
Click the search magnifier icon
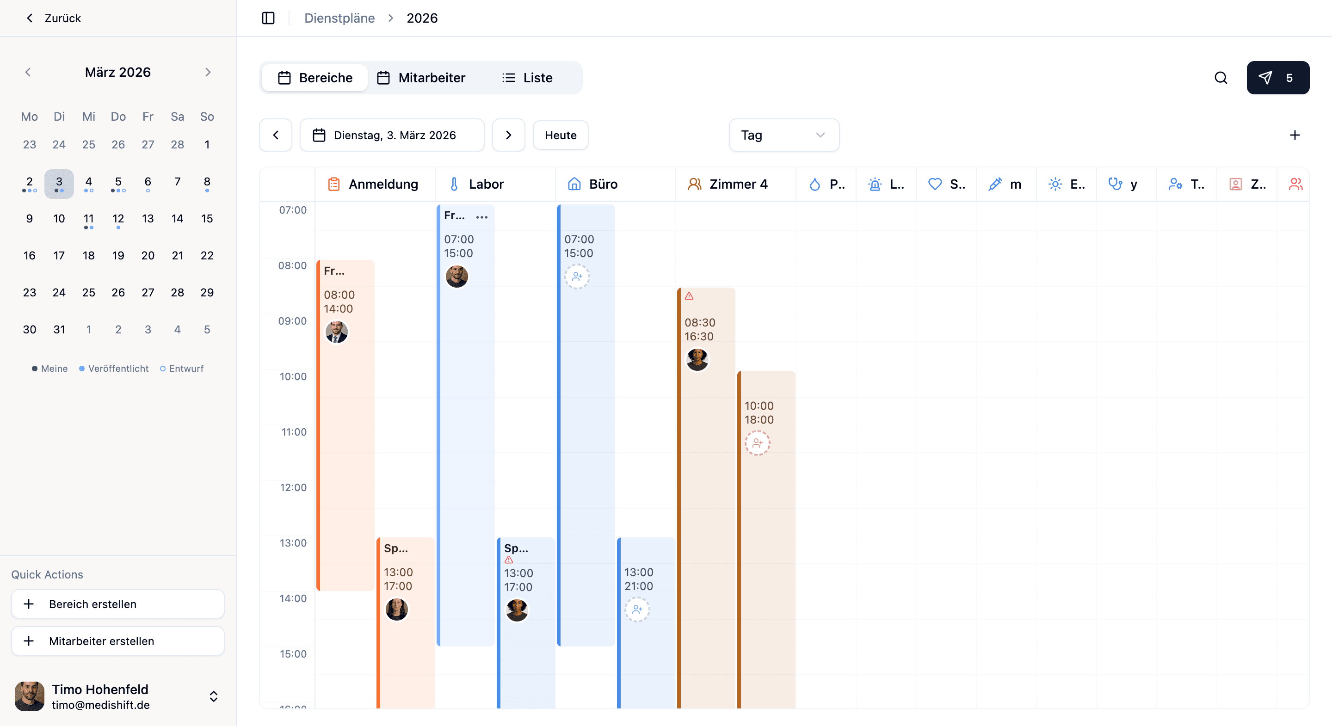[x=1221, y=78]
